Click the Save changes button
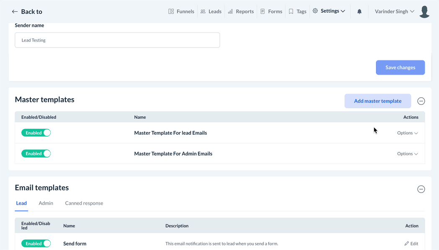Screen dimensions: 439x250 click(x=400, y=68)
